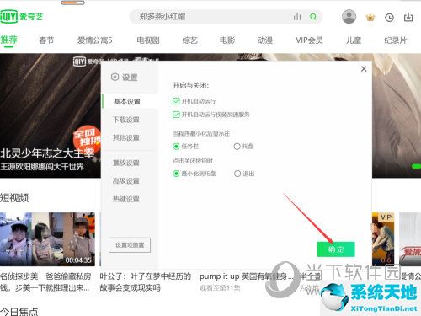Open 纪录片 tab
The image size is (421, 316).
tap(395, 40)
